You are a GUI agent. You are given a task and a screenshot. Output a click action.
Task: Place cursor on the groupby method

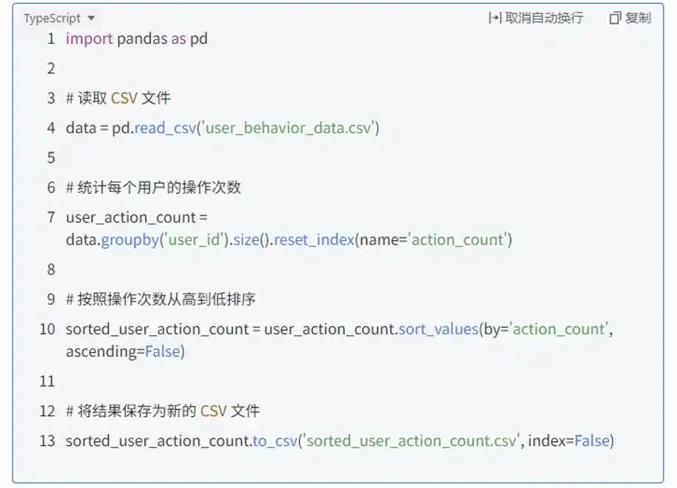pyautogui.click(x=129, y=240)
